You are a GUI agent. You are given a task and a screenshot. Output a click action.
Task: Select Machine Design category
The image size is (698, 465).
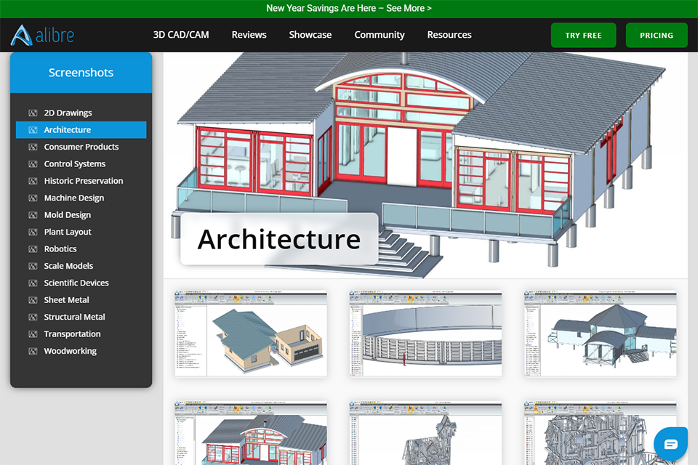pos(81,198)
